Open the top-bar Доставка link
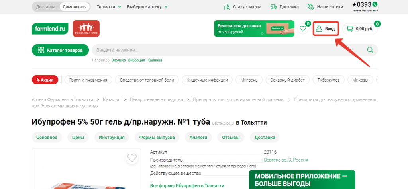 click(289, 7)
